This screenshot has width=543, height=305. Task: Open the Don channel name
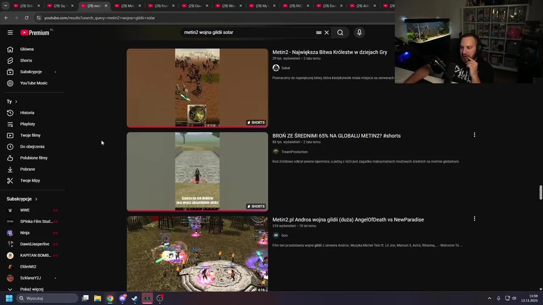(284, 236)
